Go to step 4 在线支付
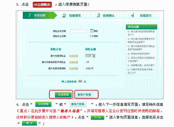The height and width of the screenshot is (127, 174). [x=141, y=16]
